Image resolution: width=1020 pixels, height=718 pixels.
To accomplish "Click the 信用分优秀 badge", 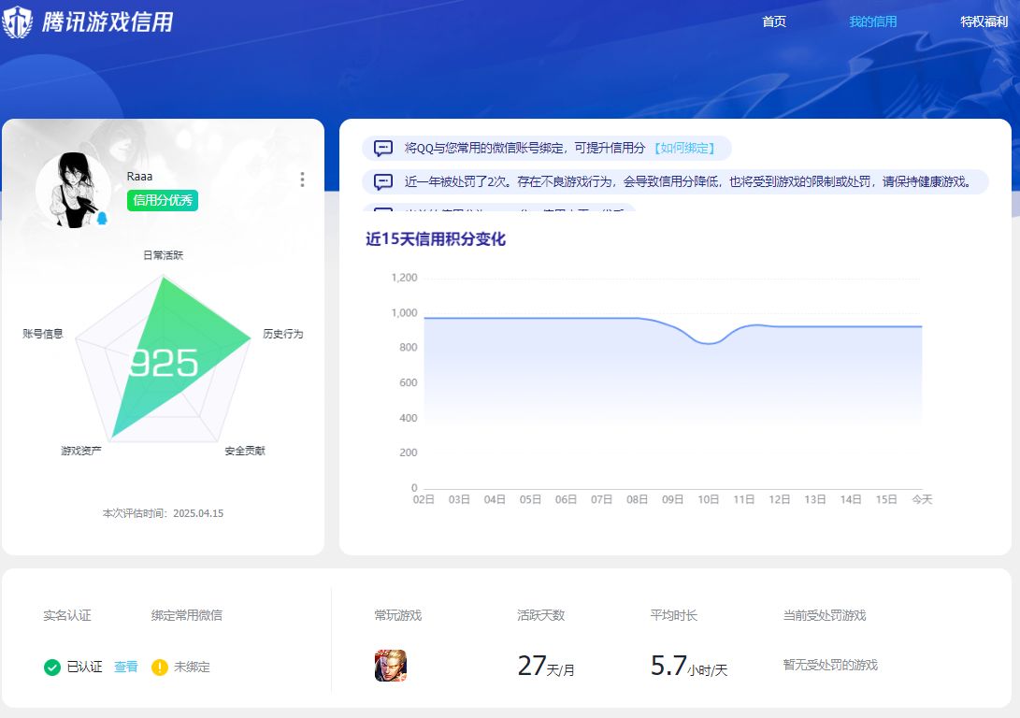I will 163,200.
